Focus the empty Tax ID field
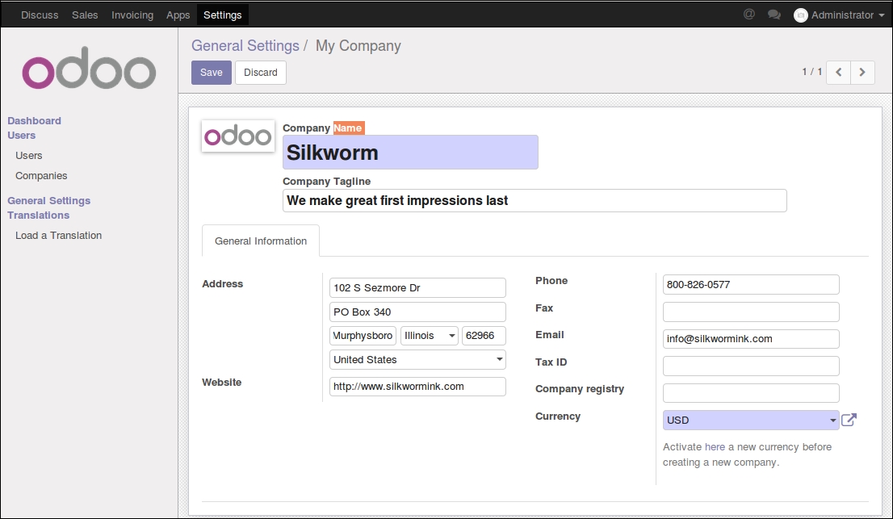Image resolution: width=893 pixels, height=519 pixels. [751, 366]
